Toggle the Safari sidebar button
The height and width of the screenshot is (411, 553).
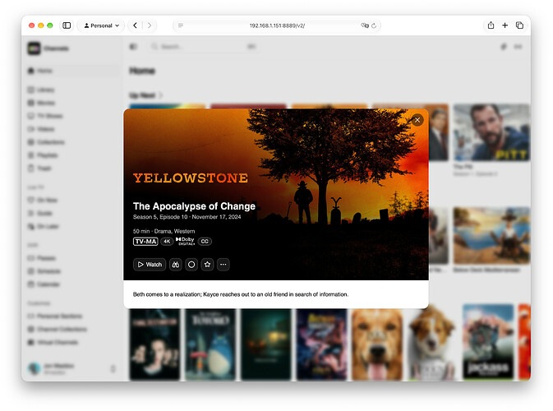click(67, 25)
